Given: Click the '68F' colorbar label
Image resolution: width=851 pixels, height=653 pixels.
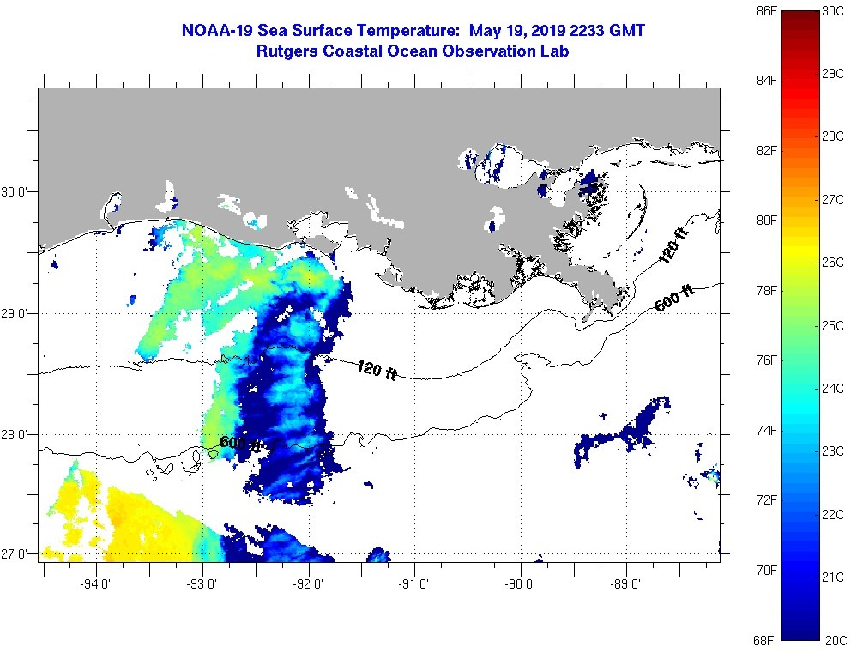Looking at the screenshot, I should (764, 640).
